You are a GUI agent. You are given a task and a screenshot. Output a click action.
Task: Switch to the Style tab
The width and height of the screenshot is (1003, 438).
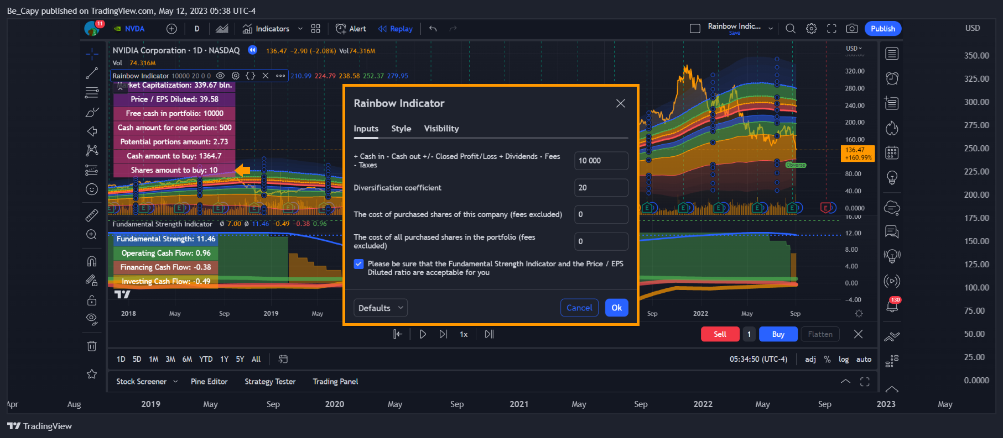(x=401, y=129)
